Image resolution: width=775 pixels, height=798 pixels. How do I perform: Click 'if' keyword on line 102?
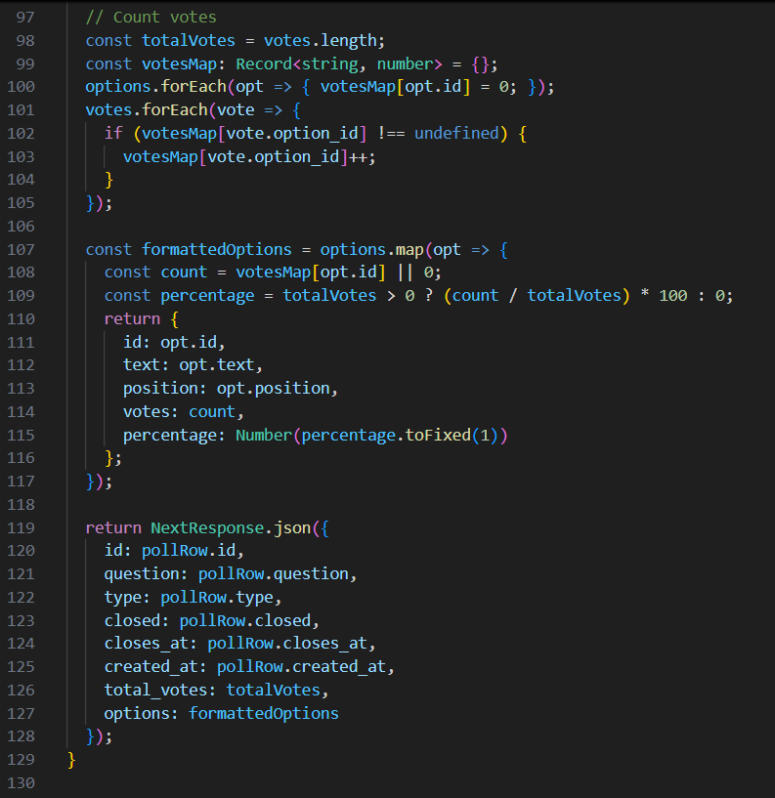pos(113,134)
